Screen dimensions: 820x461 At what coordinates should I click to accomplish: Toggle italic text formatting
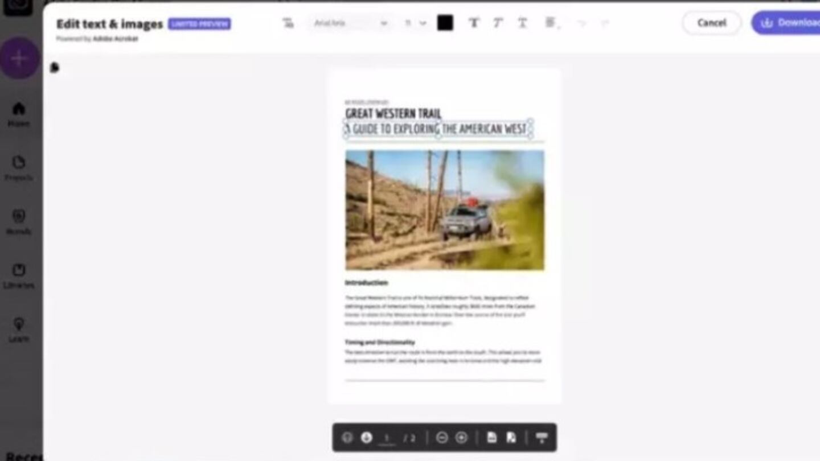click(498, 23)
